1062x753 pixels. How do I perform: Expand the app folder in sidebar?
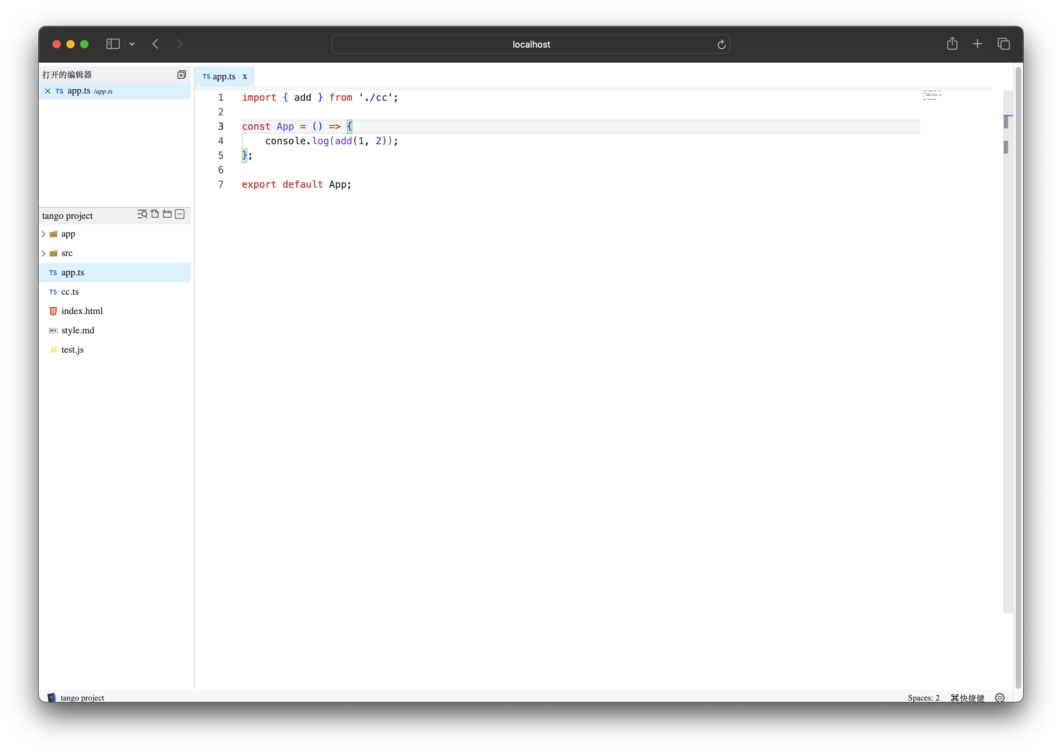[43, 234]
